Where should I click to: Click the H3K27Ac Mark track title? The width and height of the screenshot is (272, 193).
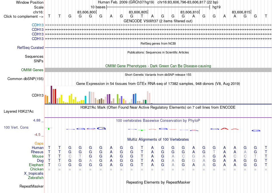tap(158, 108)
